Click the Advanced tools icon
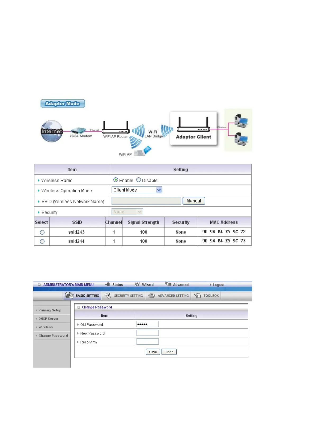Image resolution: width=315 pixels, height=446 pixels. coord(168,284)
